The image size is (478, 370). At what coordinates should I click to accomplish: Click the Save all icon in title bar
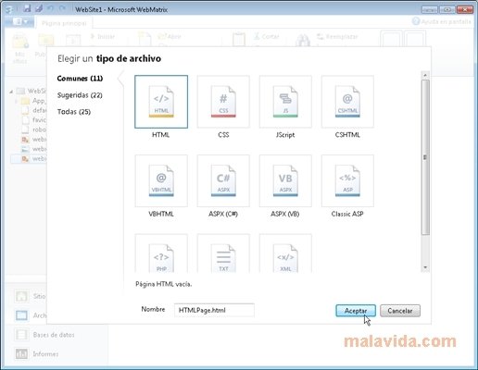[x=39, y=8]
